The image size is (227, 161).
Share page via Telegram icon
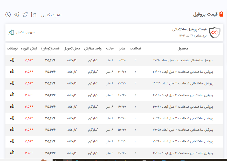click(x=17, y=14)
